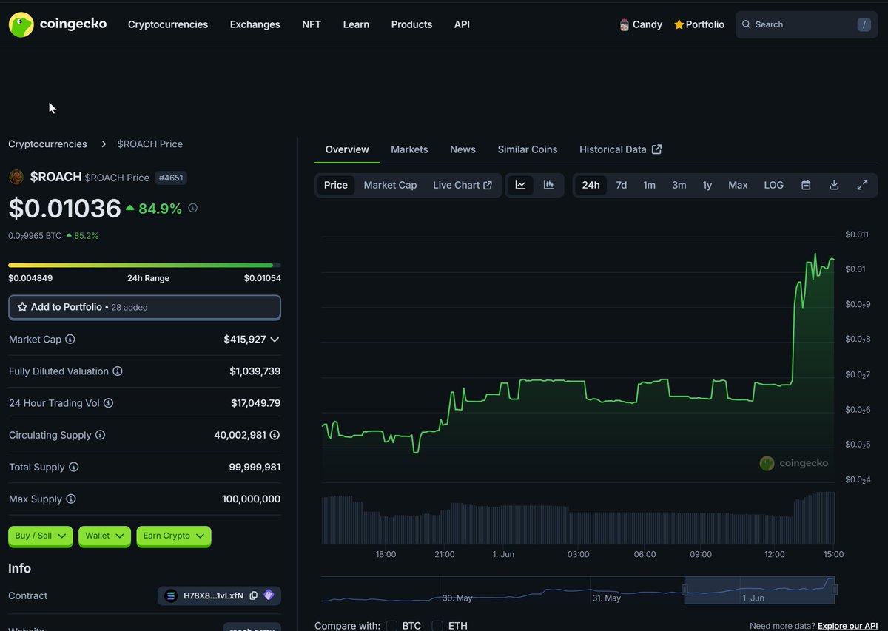888x631 pixels.
Task: Switch to the Markets tab
Action: (x=409, y=149)
